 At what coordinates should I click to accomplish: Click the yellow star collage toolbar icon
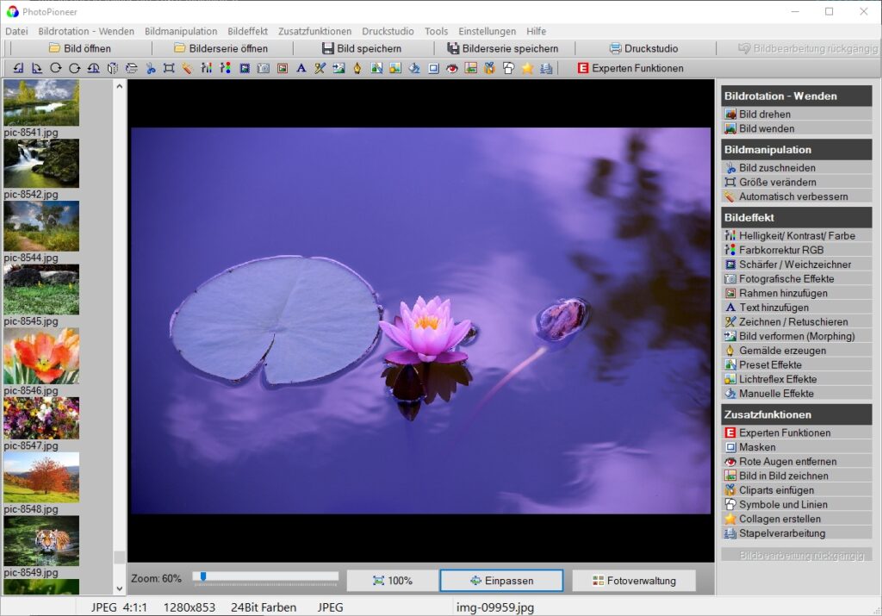527,68
